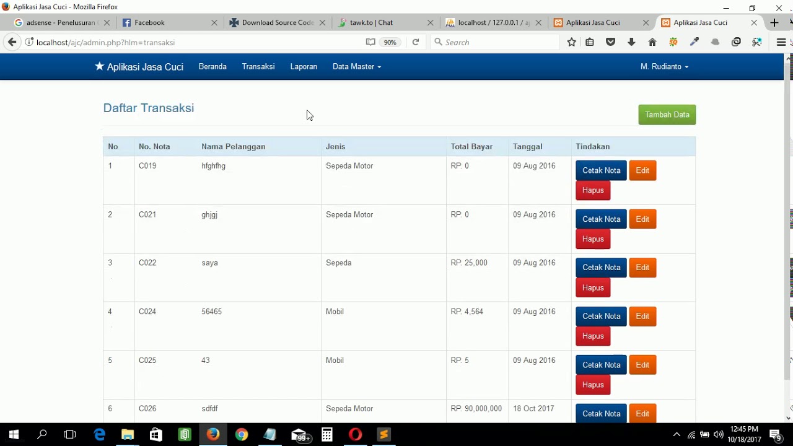Expand the Data Master dropdown
Screen dimensions: 793x446
coord(357,66)
